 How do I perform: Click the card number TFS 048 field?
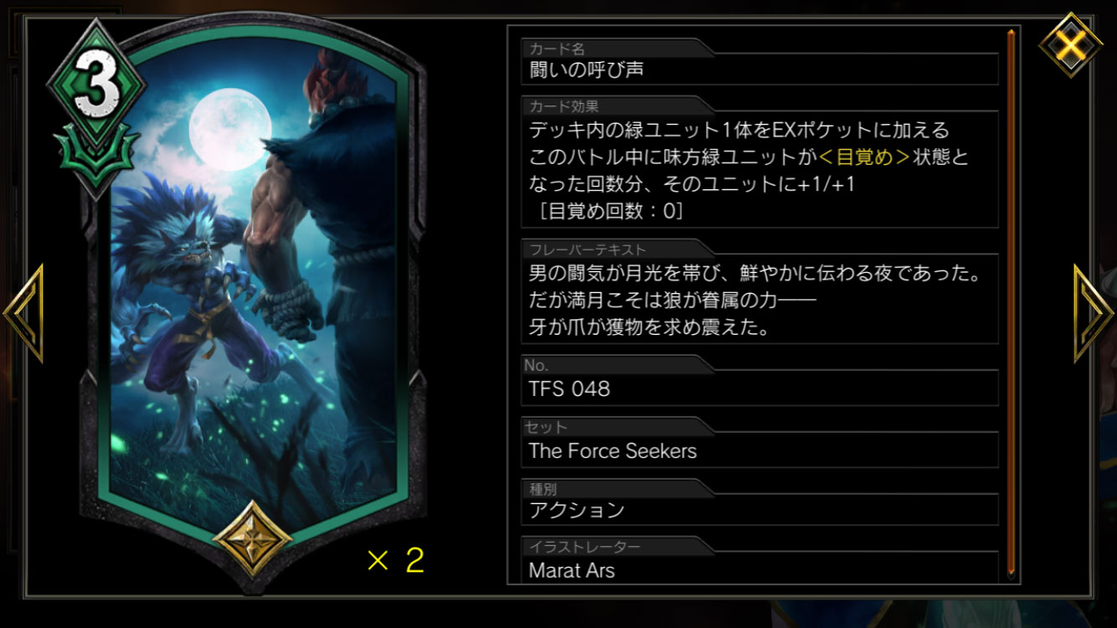759,389
